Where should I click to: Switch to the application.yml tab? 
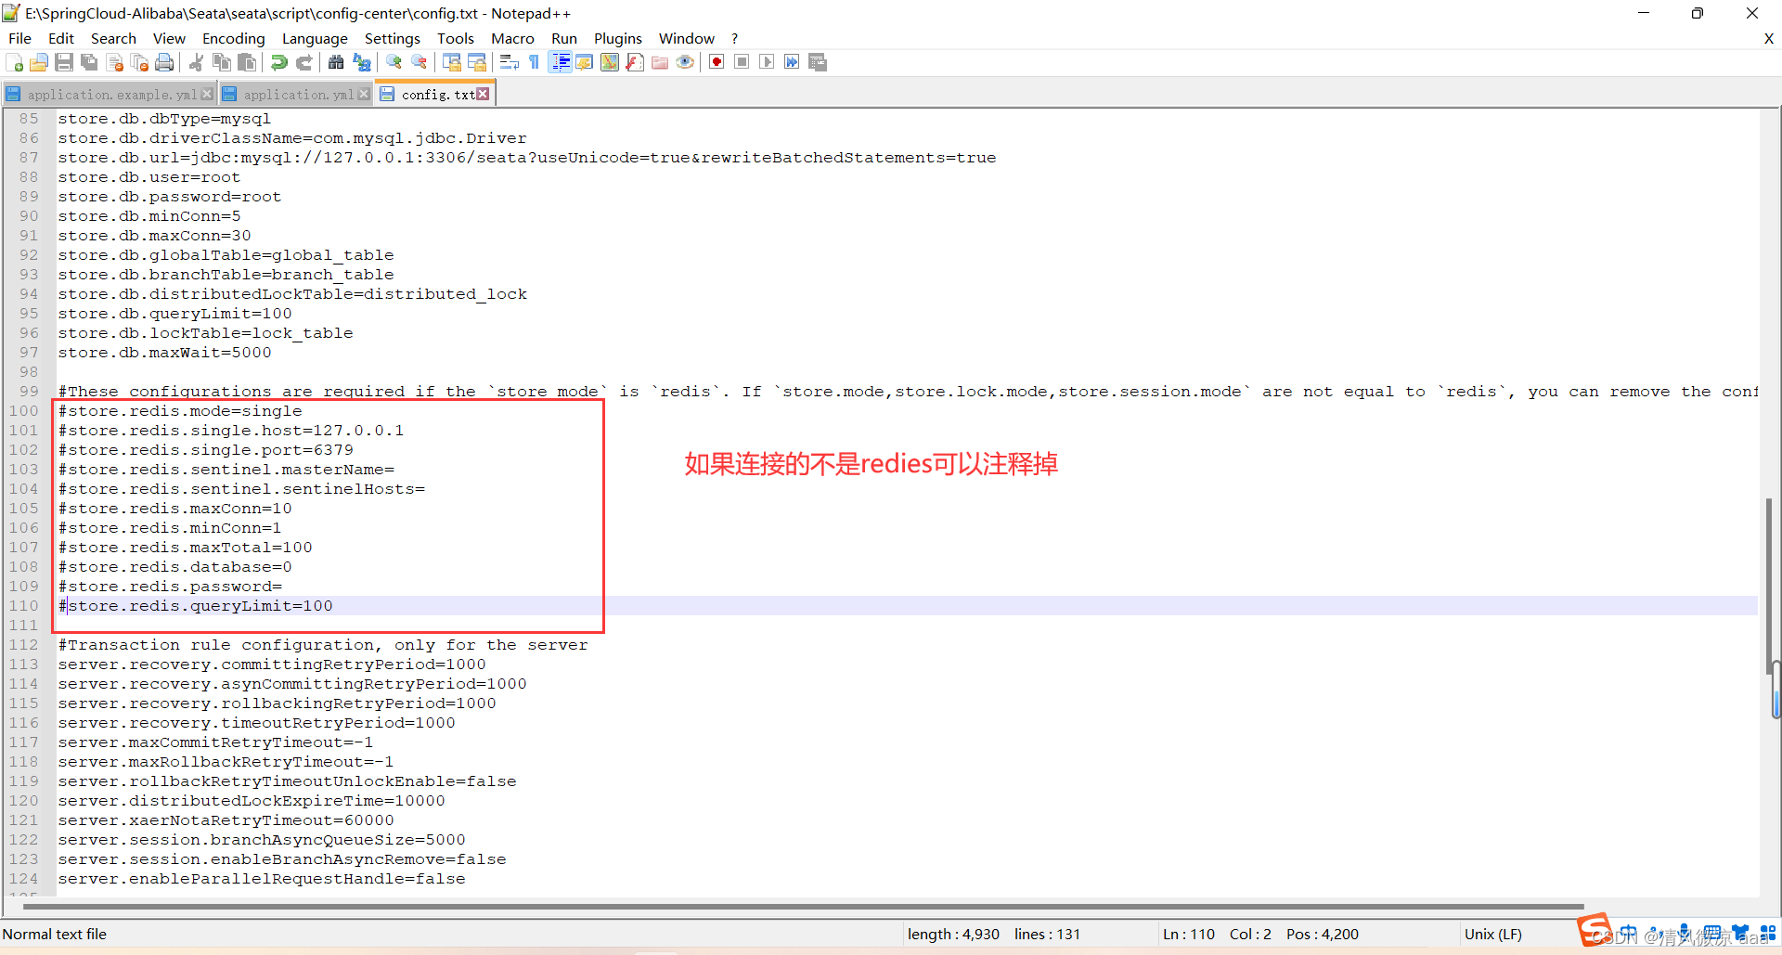299,95
